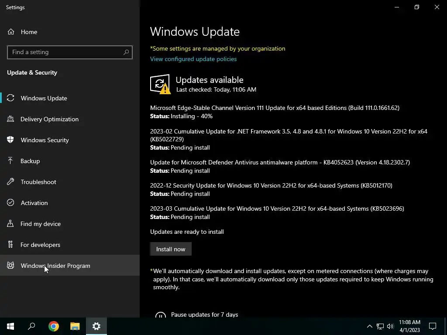Click the Windows Update sync arrows icon

pyautogui.click(x=10, y=98)
